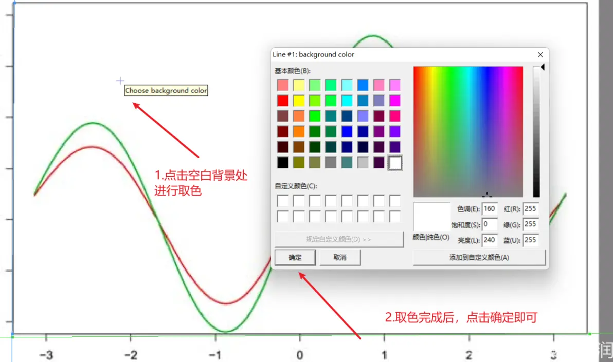
Task: Click the x-axis label -3 on the plot
Action: click(46, 355)
